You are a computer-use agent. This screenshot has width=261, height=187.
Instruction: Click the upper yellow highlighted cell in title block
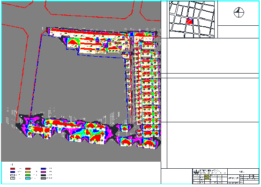[207, 175]
